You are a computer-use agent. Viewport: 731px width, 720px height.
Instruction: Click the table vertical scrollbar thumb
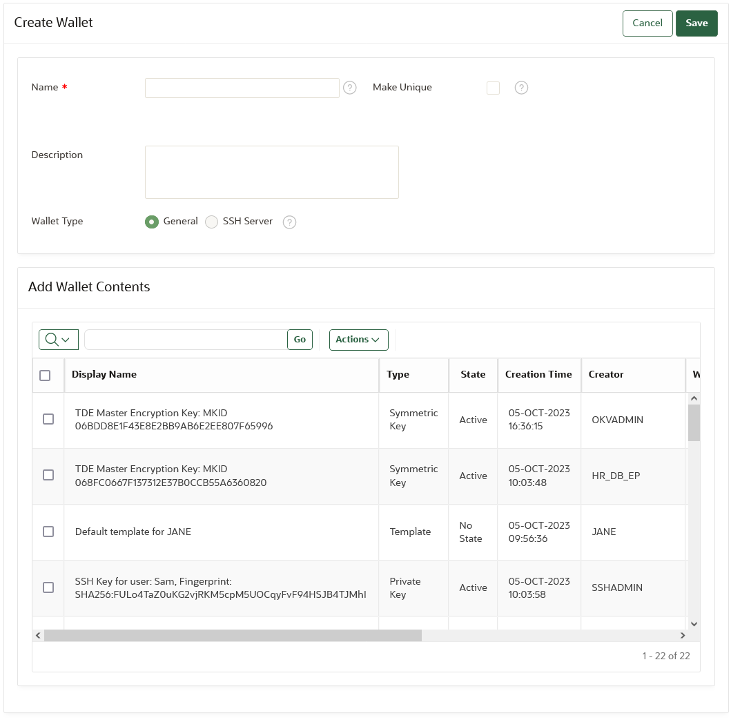694,422
